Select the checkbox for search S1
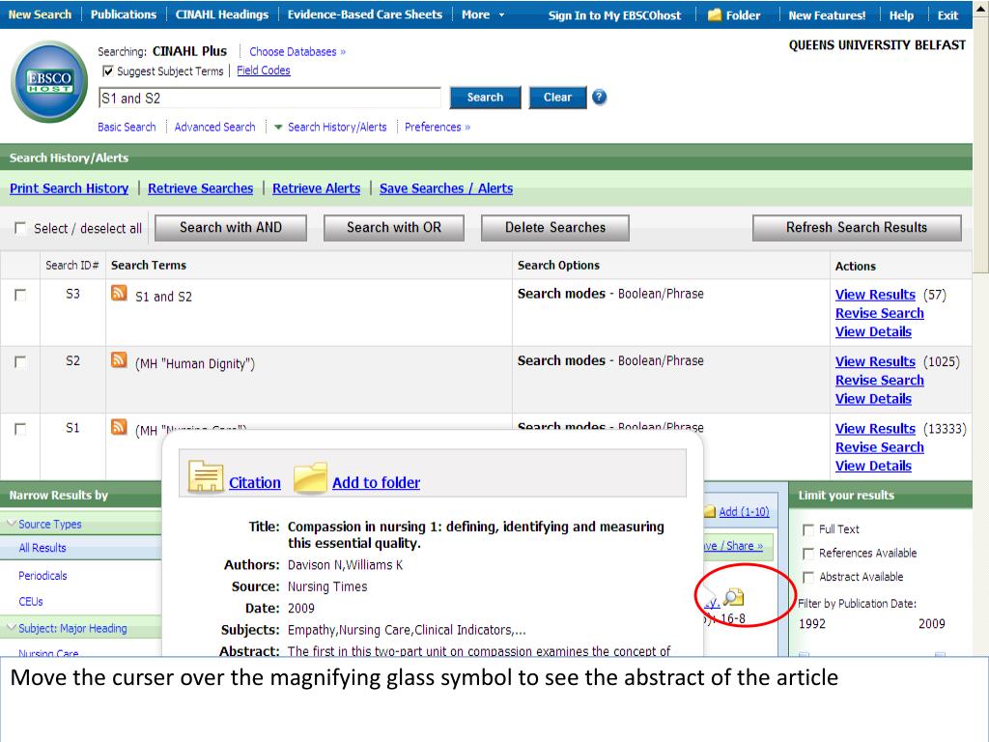This screenshot has width=989, height=742. pos(20,429)
